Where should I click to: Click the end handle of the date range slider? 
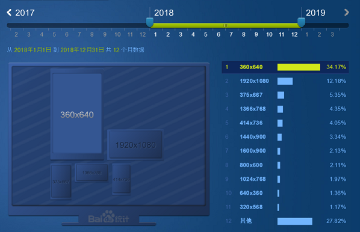pyautogui.click(x=301, y=22)
